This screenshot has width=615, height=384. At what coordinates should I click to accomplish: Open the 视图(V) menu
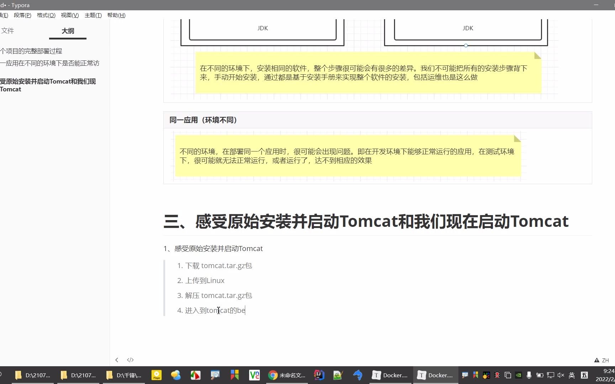(x=70, y=15)
